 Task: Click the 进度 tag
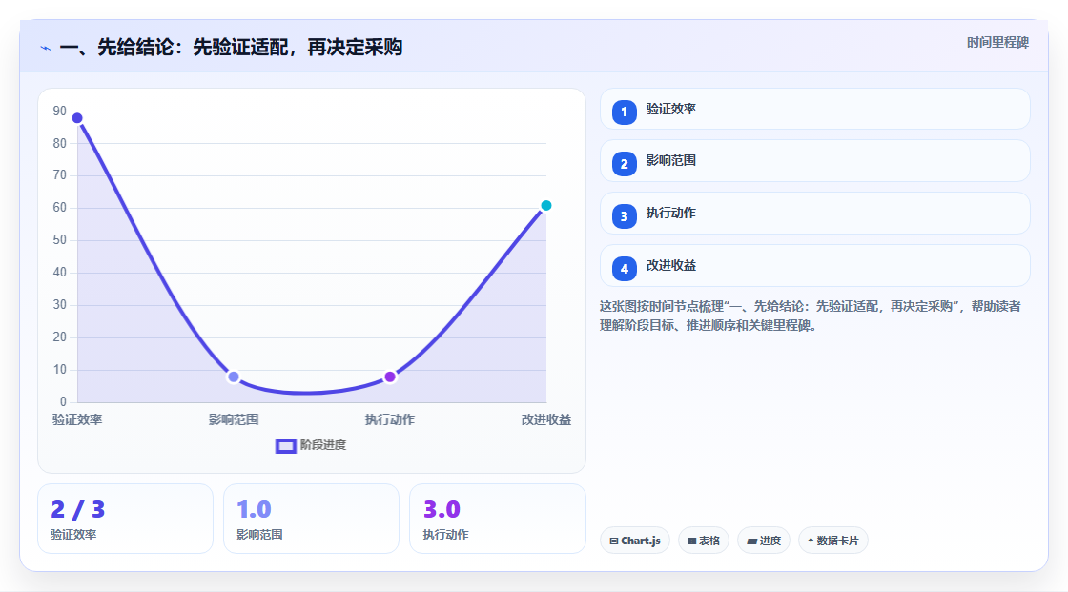coord(764,541)
